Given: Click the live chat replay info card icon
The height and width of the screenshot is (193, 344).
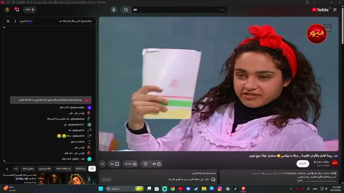Looking at the screenshot, I should click(87, 100).
